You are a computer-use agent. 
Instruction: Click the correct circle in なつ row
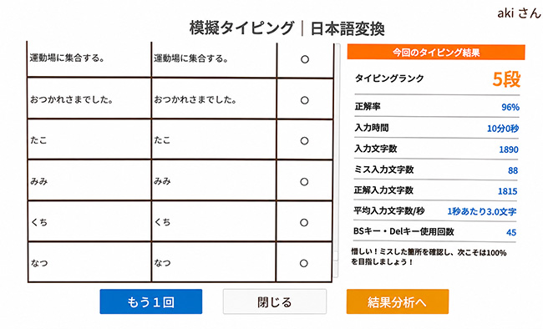(304, 263)
